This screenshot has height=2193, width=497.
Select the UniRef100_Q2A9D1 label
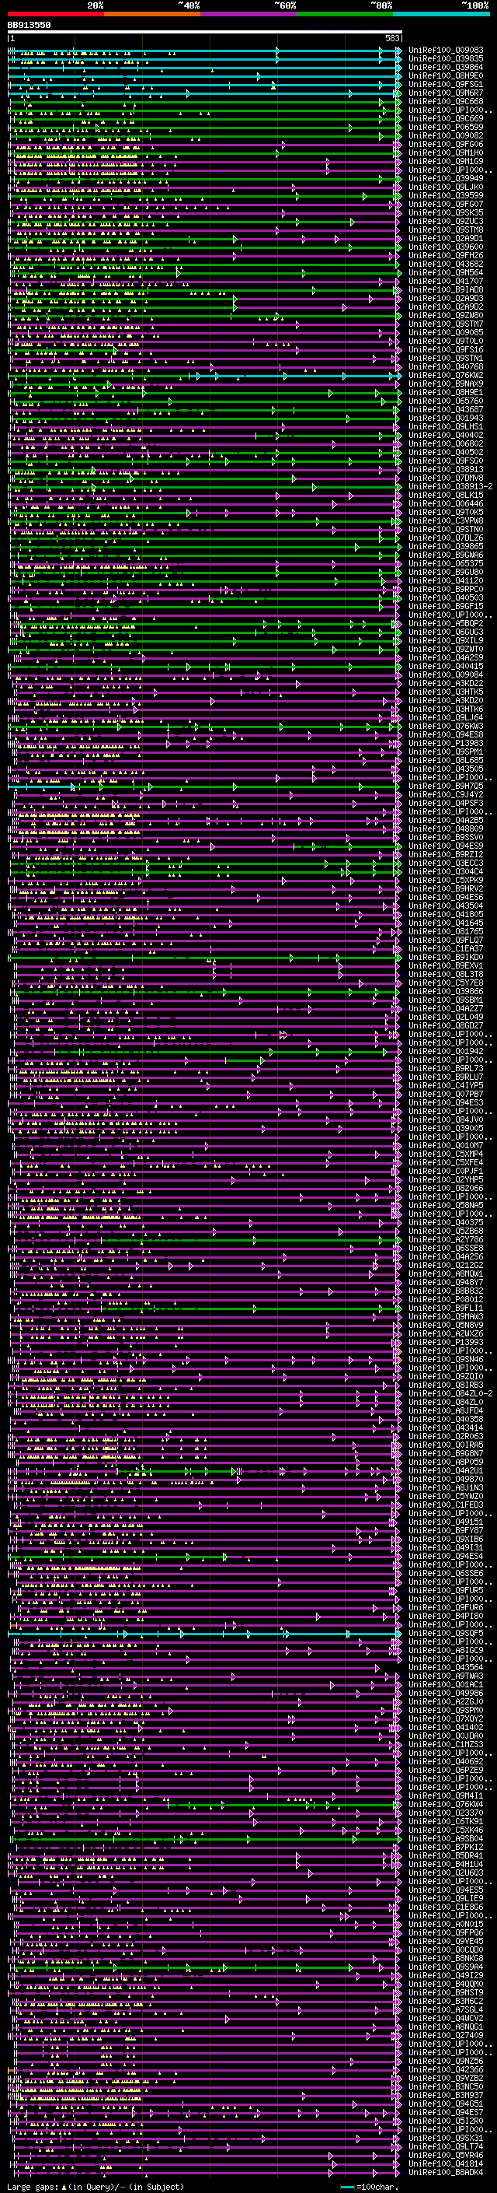tap(446, 238)
